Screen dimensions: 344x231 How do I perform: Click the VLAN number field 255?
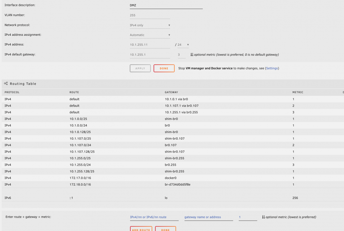150,15
